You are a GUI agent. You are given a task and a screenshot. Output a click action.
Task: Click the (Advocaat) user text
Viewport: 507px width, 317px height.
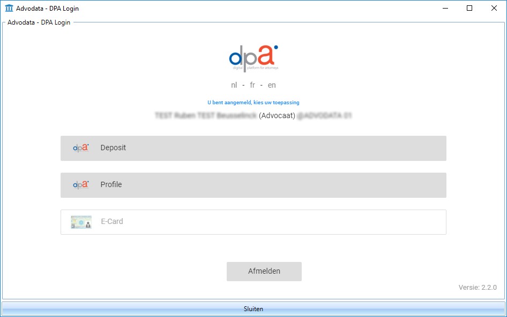pyautogui.click(x=277, y=115)
